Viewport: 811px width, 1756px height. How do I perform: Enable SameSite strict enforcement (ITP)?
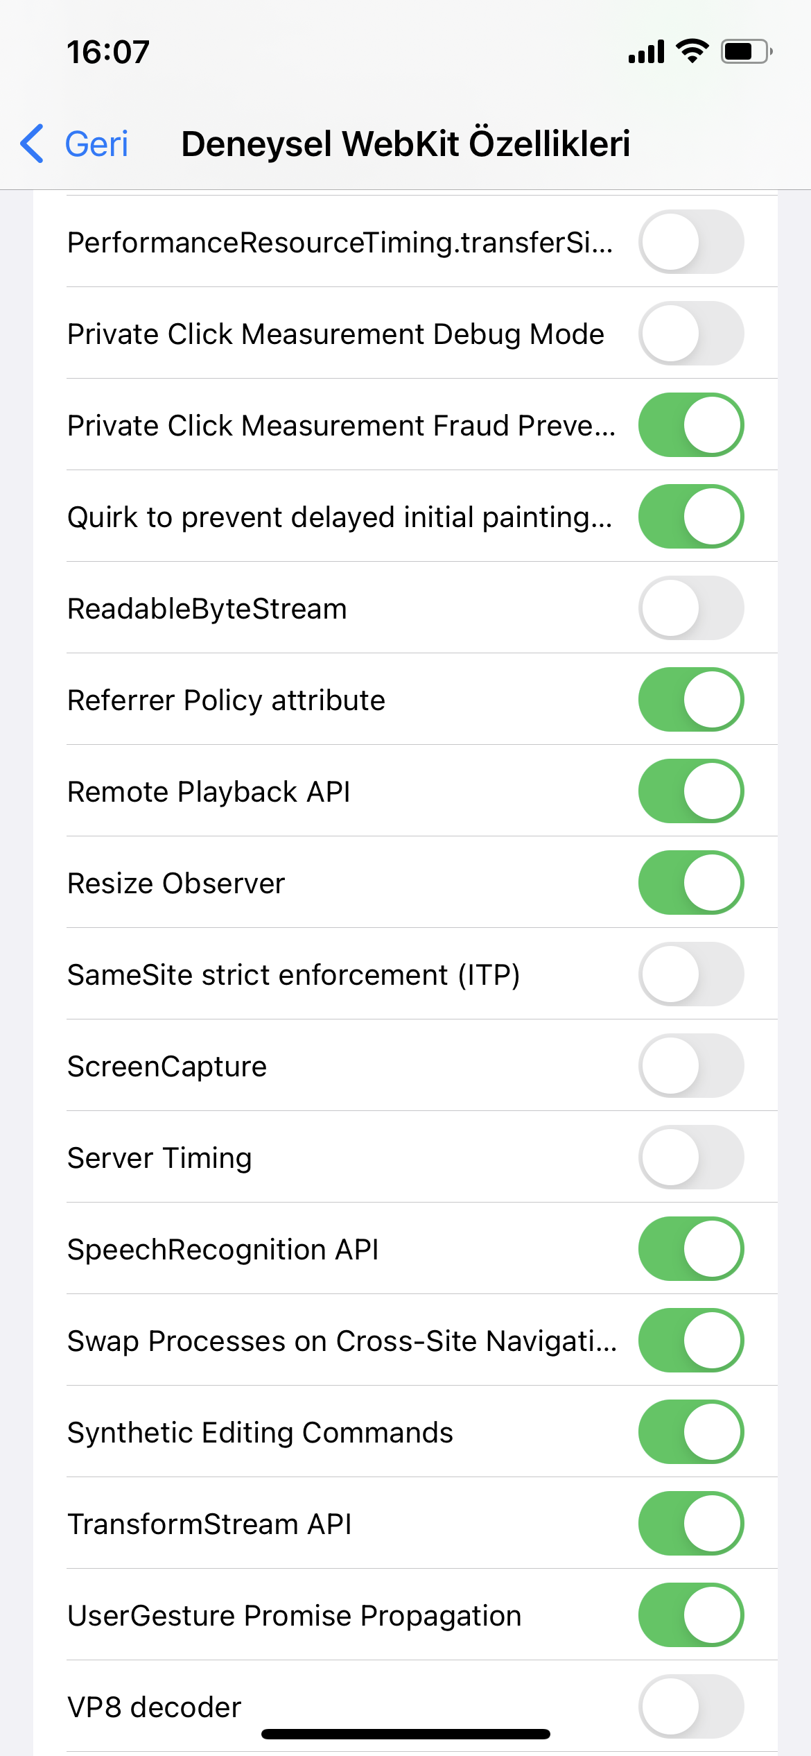(691, 974)
